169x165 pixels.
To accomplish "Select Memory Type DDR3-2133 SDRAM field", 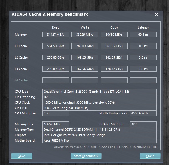I will coord(100,130).
